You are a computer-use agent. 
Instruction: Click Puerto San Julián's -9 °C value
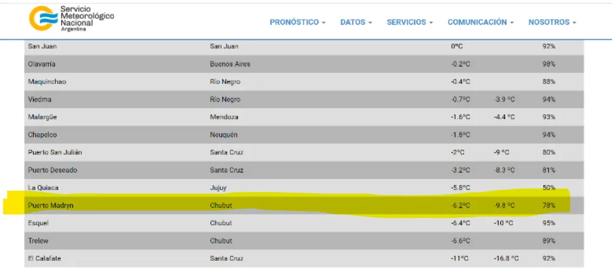[501, 152]
